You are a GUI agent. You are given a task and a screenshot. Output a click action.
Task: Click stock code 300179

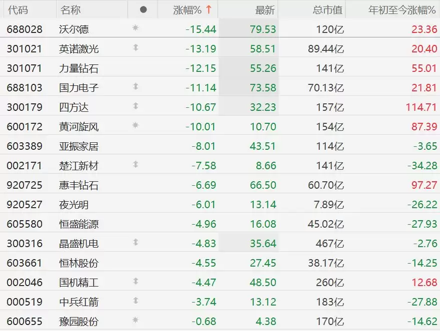click(25, 107)
